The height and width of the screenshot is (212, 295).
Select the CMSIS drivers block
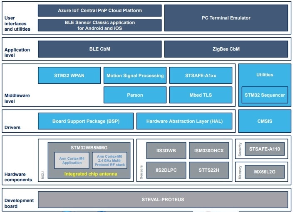pos(265,122)
